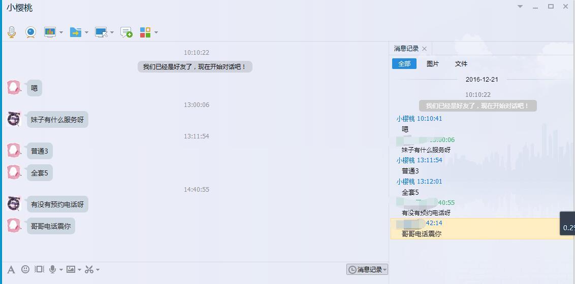Expand the voice message microphone dropdown arrow
This screenshot has height=284, width=575.
[61, 270]
